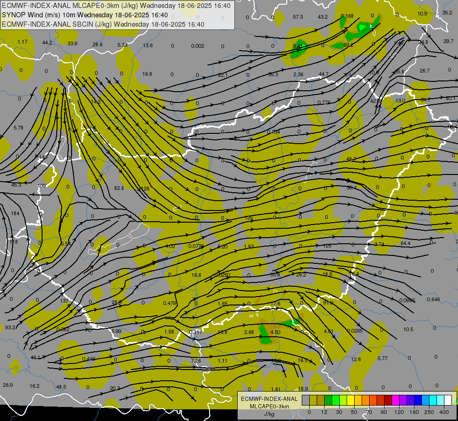The width and height of the screenshot is (458, 421).
Task: Click the dark red legend swatch
Action: click(388, 400)
